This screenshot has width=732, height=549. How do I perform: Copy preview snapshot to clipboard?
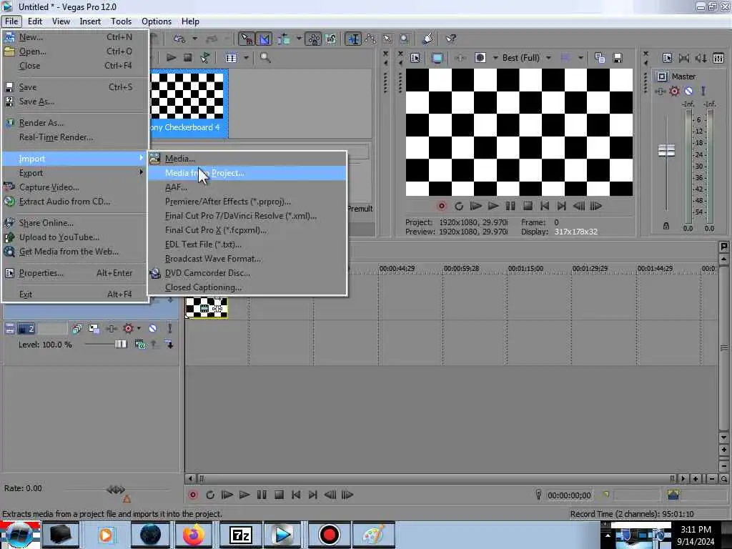click(600, 58)
